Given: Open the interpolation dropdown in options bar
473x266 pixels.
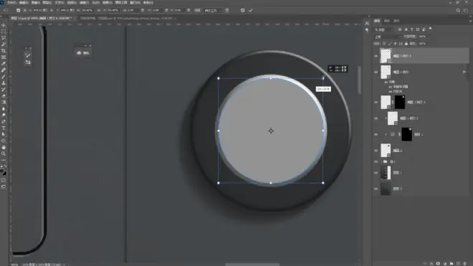Looking at the screenshot, I should [x=213, y=10].
